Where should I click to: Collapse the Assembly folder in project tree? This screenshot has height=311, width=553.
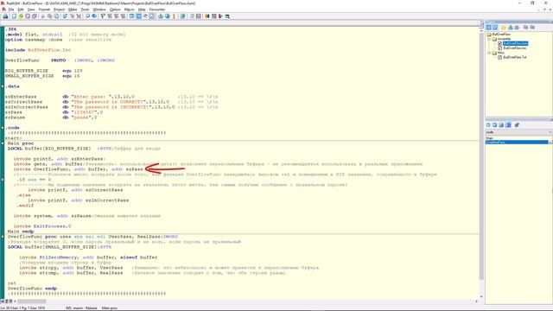(489, 39)
